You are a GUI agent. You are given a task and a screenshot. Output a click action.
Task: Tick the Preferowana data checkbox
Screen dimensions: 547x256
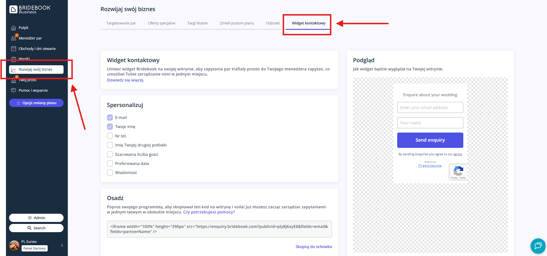click(110, 163)
